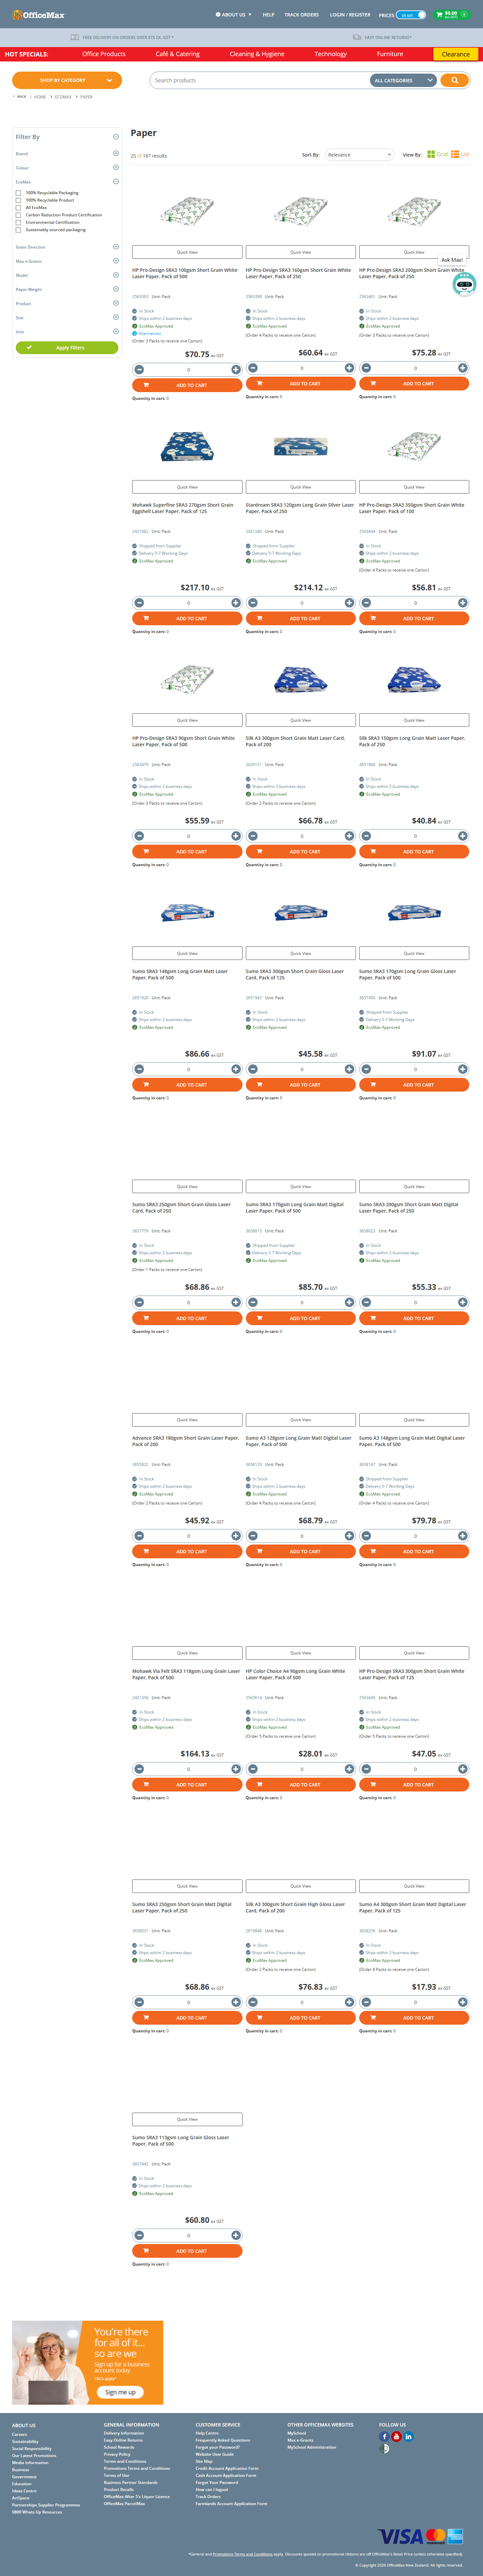Click the orange search magnifier button
Screen dimensions: 483x2576
(x=454, y=80)
